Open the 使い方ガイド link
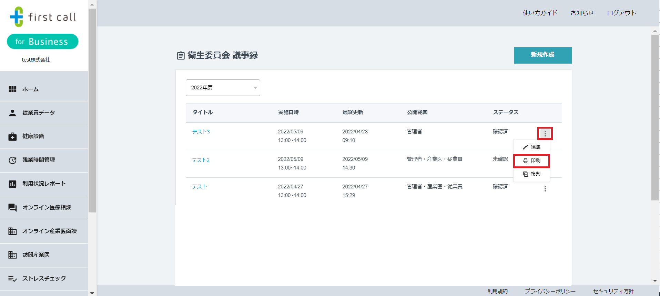Viewport: 660px width, 296px height. [x=540, y=13]
